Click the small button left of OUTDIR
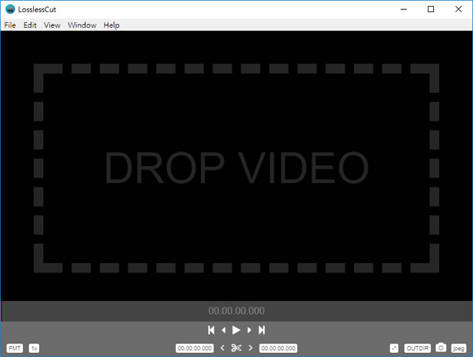 pyautogui.click(x=394, y=348)
